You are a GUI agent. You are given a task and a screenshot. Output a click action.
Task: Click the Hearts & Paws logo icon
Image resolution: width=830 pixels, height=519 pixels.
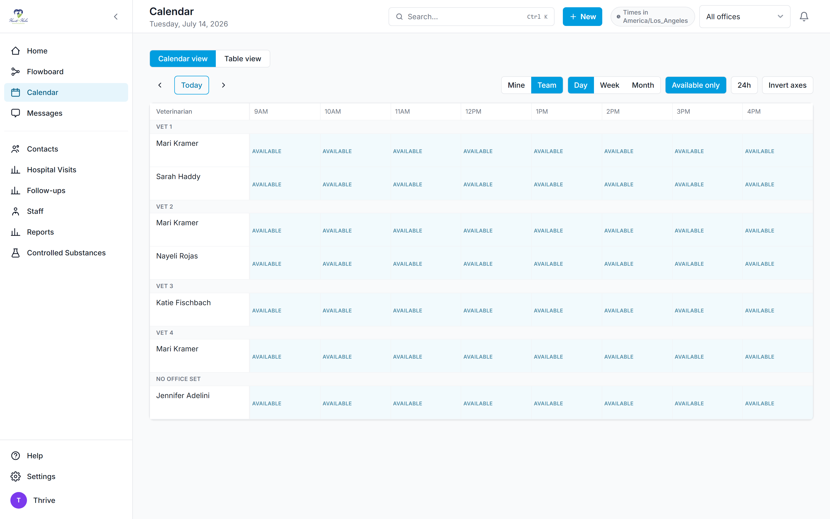(x=18, y=16)
